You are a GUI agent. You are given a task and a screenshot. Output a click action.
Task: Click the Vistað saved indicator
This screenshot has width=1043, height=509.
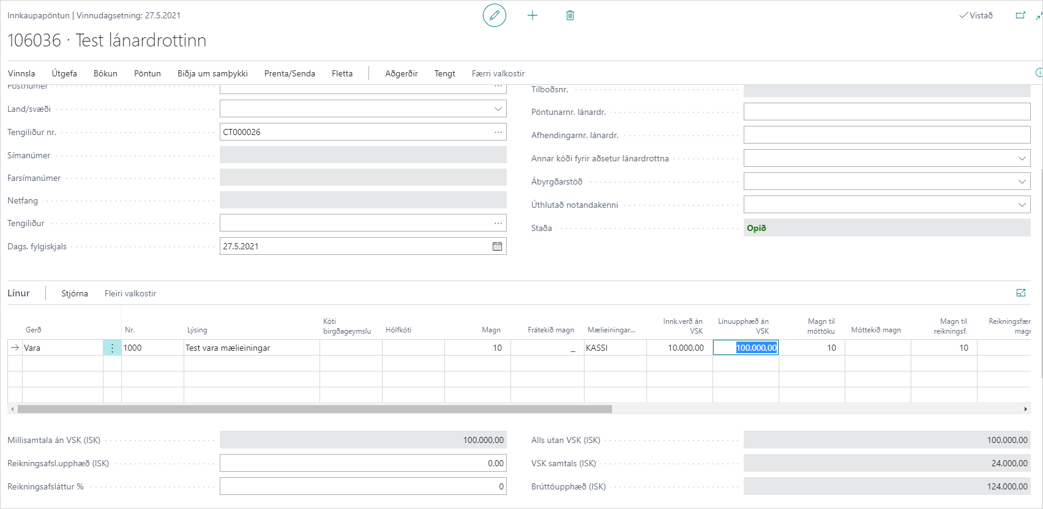pyautogui.click(x=976, y=15)
